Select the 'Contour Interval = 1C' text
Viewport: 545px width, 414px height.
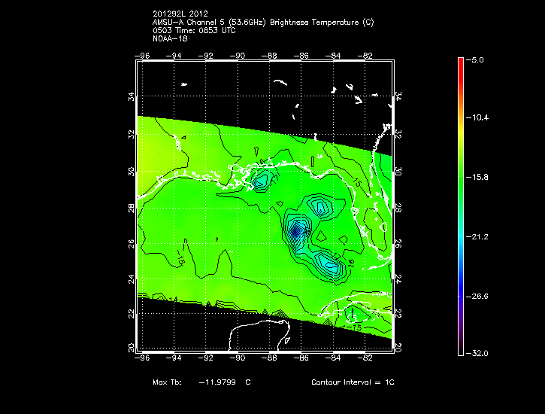click(353, 382)
